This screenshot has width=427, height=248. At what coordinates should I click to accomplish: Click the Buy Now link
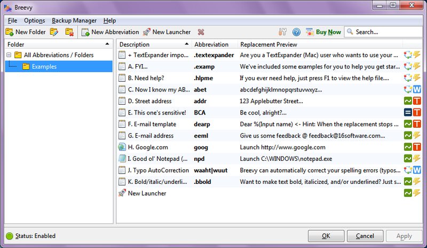[323, 32]
